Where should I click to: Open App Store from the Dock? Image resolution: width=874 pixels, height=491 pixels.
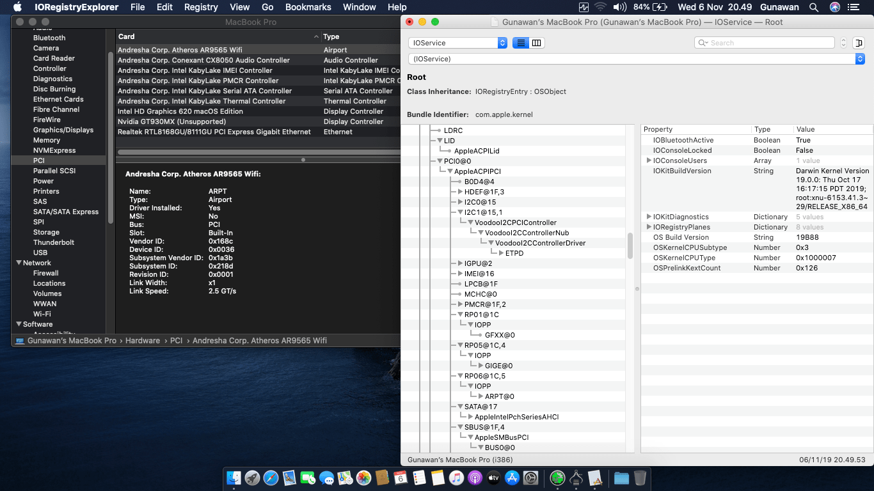pos(512,478)
